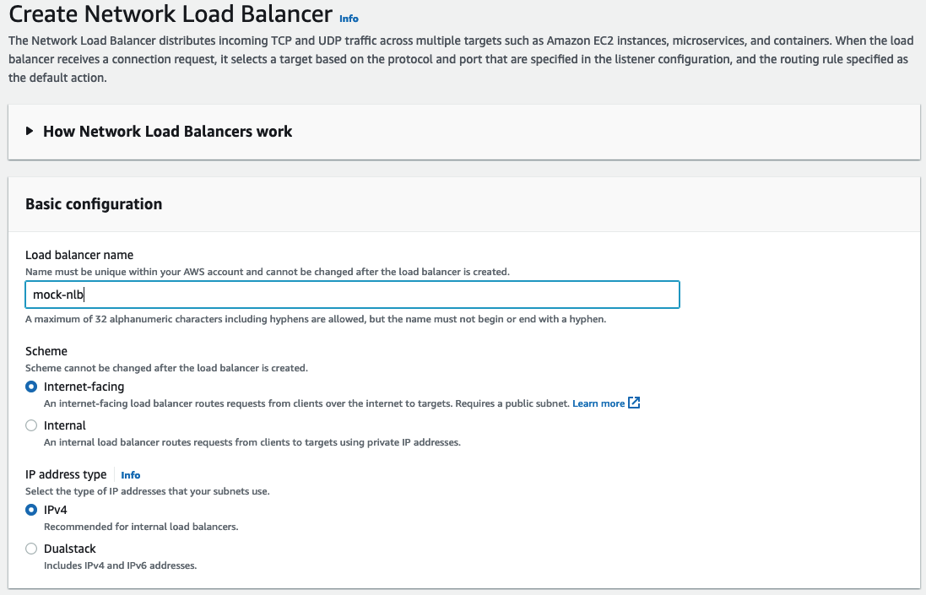Click the Load balancer name label

pyautogui.click(x=79, y=255)
